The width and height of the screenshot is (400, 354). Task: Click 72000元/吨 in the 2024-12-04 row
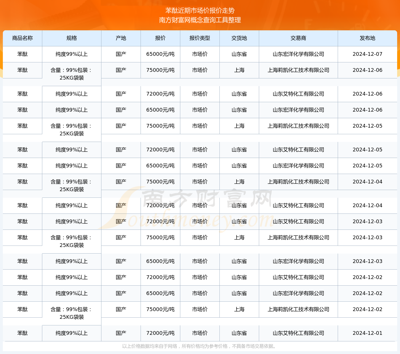click(x=160, y=205)
